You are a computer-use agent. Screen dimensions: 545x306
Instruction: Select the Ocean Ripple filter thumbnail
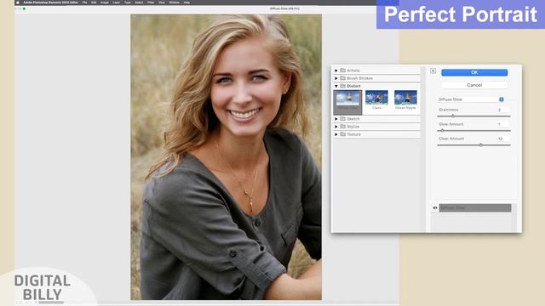coord(405,99)
